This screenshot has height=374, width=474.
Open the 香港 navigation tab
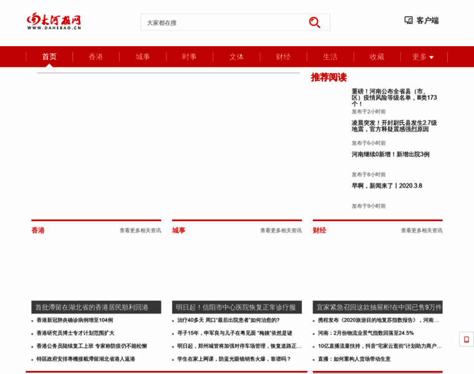(x=96, y=57)
